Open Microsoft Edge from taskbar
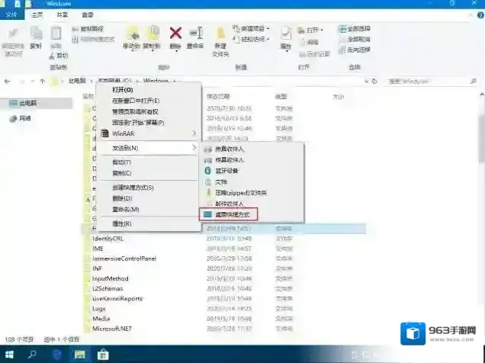 [x=57, y=355]
